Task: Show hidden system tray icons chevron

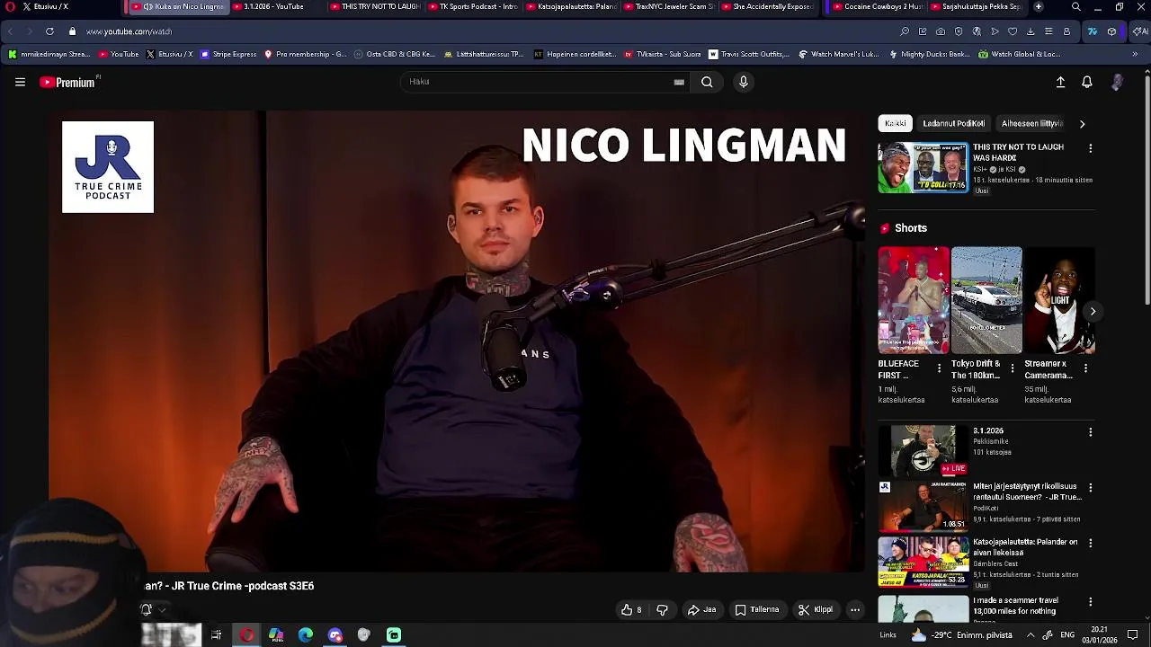Action: (x=1031, y=635)
